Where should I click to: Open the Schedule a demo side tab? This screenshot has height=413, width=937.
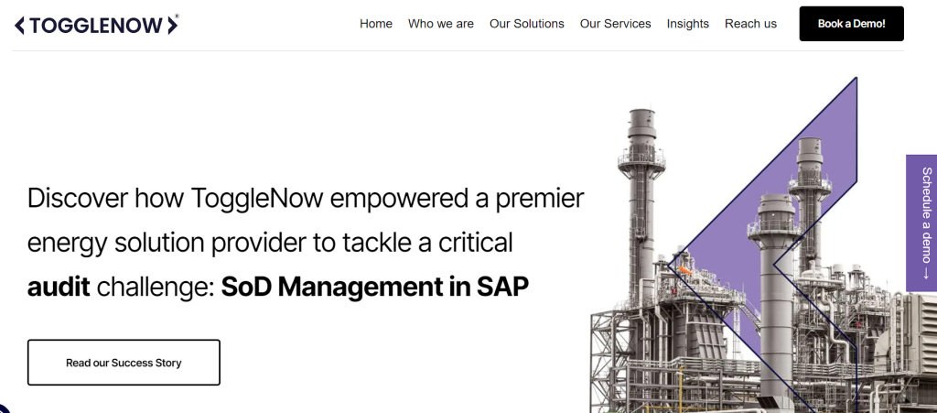pyautogui.click(x=921, y=223)
